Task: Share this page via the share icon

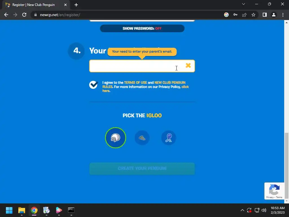Action: (x=244, y=15)
